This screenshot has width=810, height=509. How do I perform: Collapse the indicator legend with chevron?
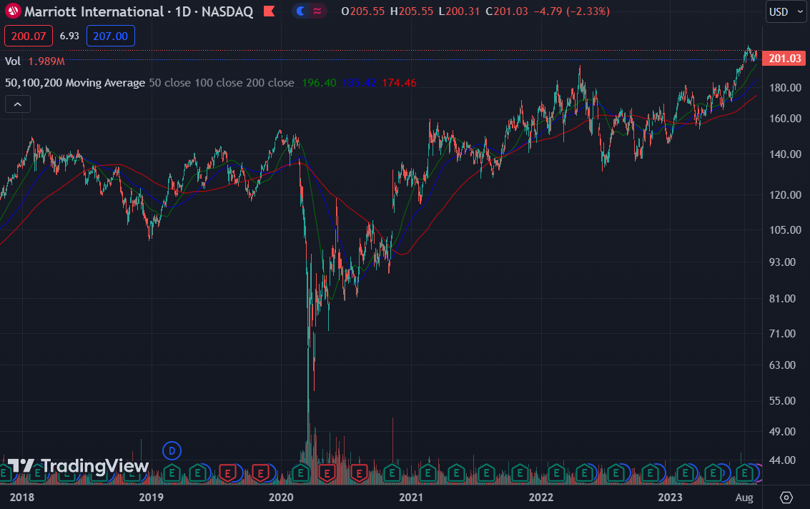[18, 104]
